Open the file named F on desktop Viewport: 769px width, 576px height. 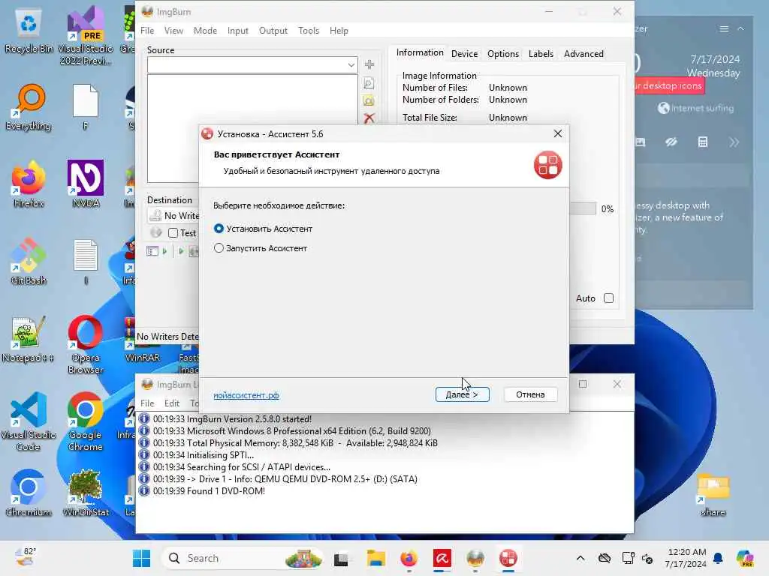pyautogui.click(x=86, y=108)
